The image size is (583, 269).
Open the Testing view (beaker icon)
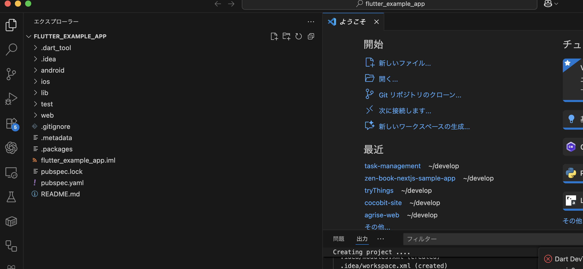(x=11, y=197)
